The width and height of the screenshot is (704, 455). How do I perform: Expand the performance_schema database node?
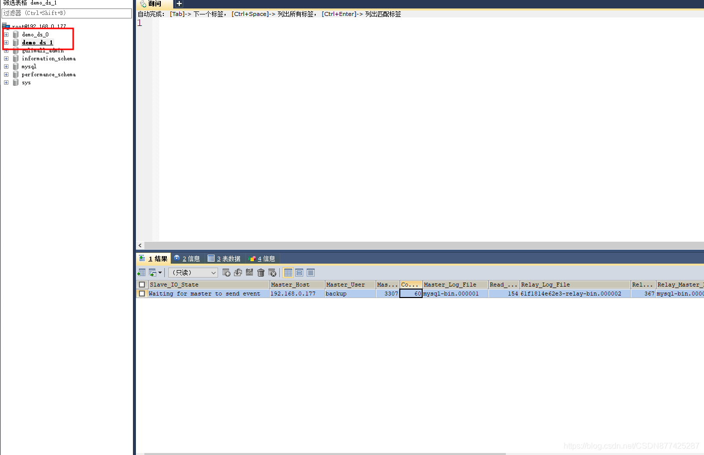[x=6, y=74]
